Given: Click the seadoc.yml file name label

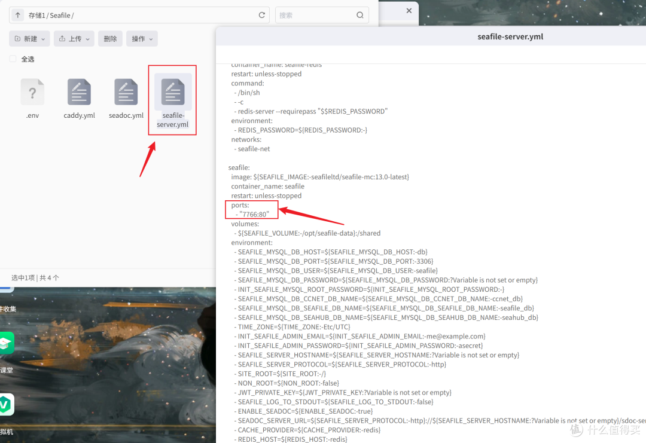Looking at the screenshot, I should [126, 115].
